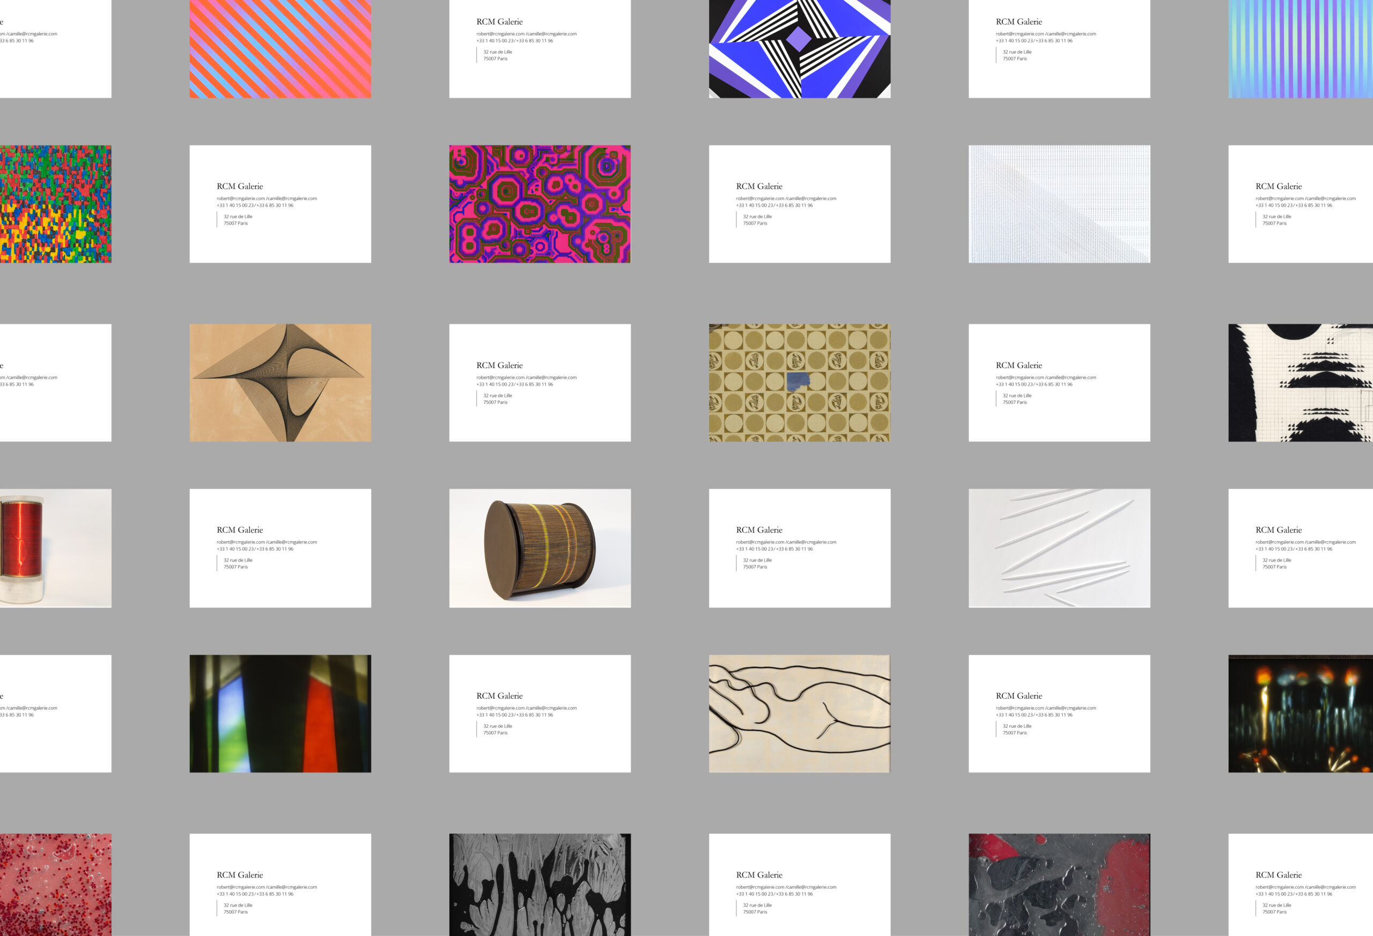Select the grey metallic and red paint card
This screenshot has width=1373, height=936.
click(1059, 885)
